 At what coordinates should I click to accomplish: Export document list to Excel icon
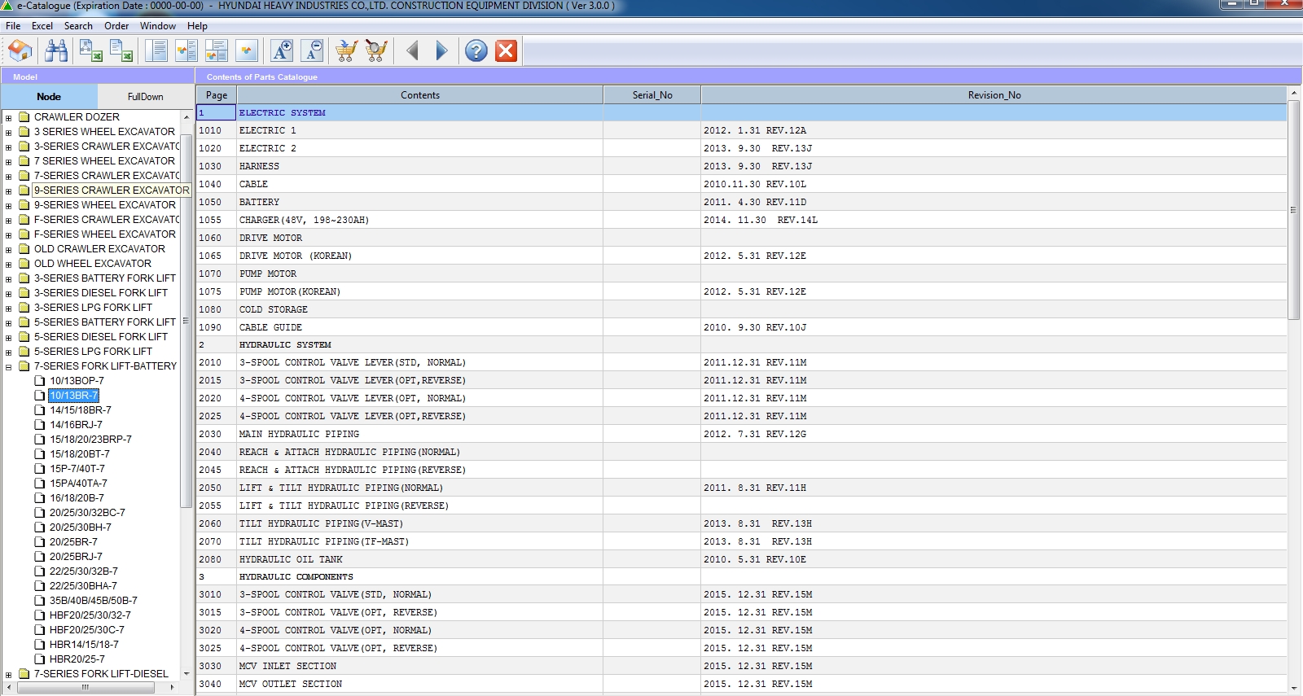pos(121,51)
